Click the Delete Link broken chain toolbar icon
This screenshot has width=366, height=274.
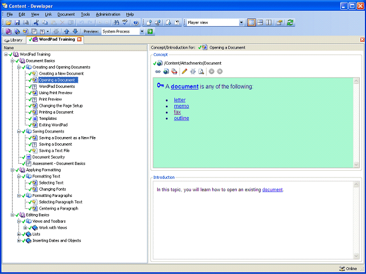coord(56,31)
